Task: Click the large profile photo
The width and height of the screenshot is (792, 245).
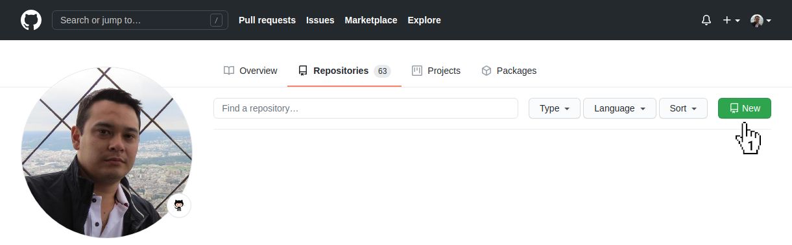Action: 106,152
